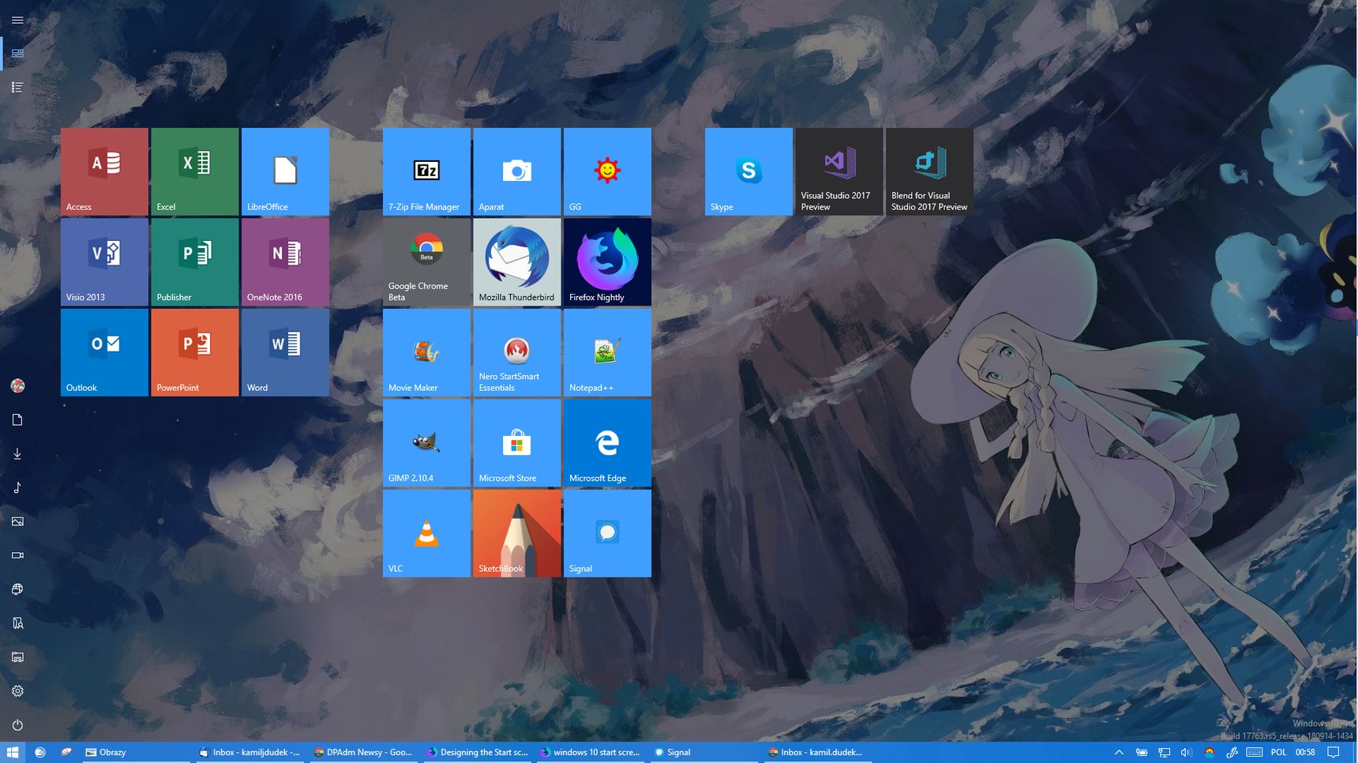Open the Music folder shortcut
The height and width of the screenshot is (763, 1358).
click(17, 487)
